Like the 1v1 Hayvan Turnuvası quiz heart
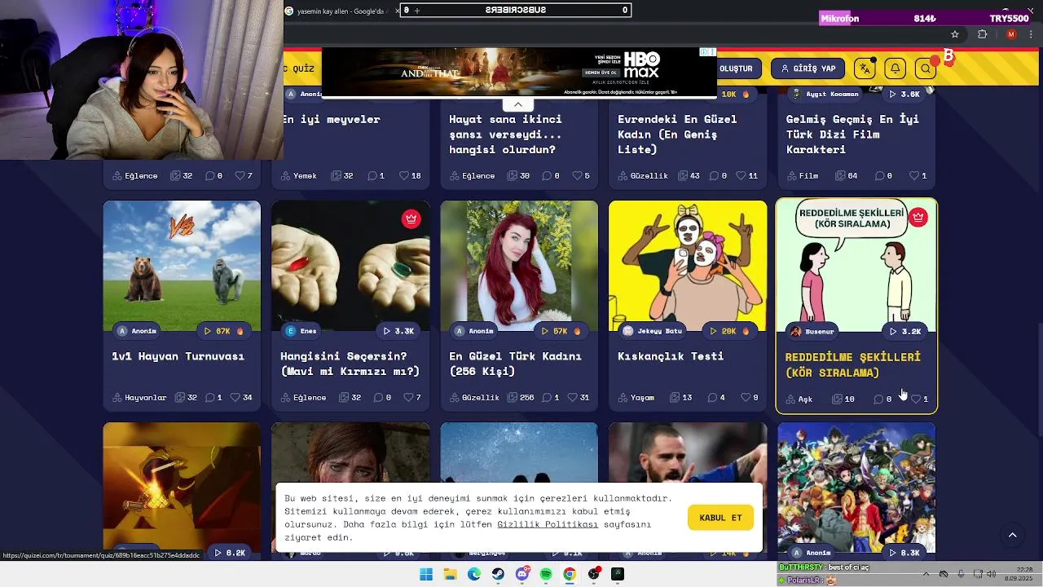1043x587 pixels. coord(235,397)
